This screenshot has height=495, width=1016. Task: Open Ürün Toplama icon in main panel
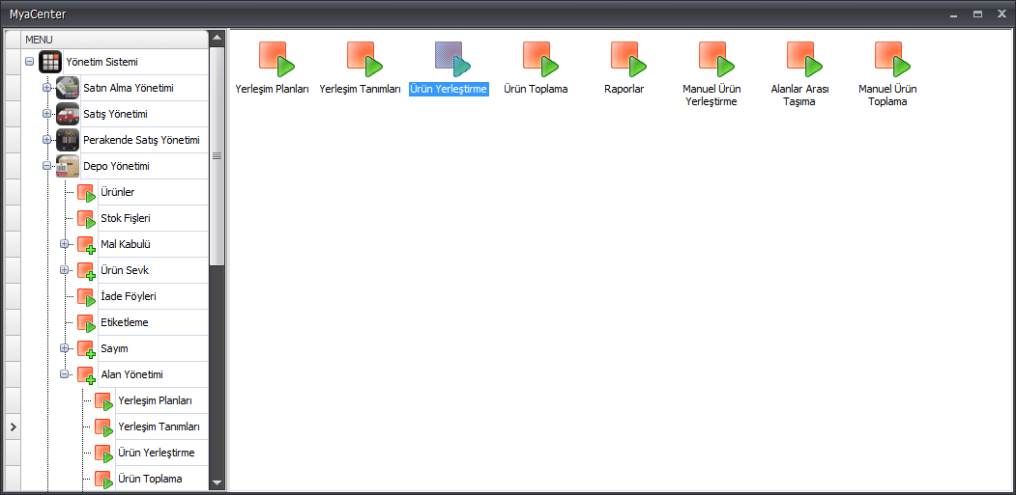(540, 59)
